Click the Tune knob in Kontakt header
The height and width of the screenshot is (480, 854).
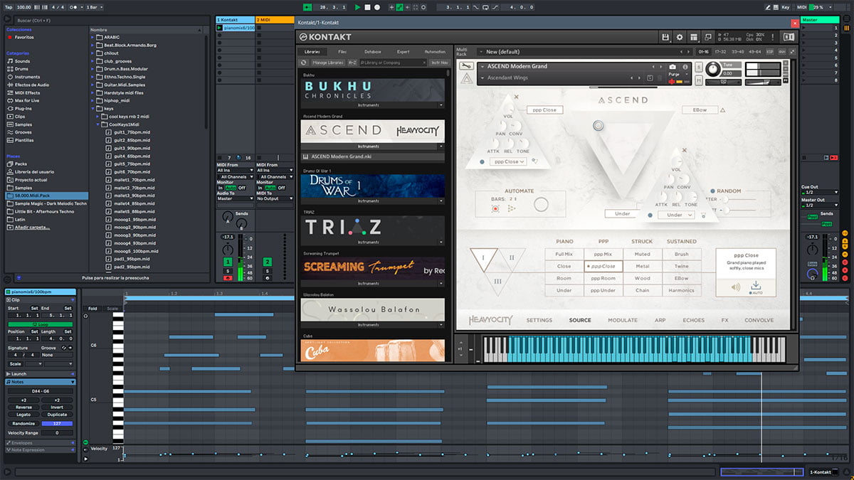[712, 70]
